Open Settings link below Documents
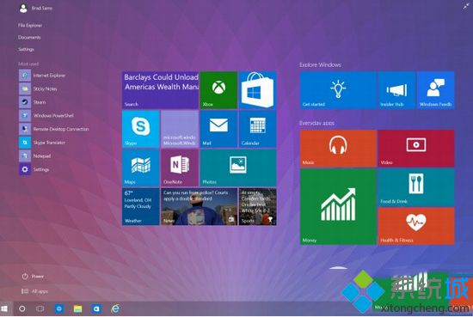This screenshot has width=473, height=317. (26, 49)
